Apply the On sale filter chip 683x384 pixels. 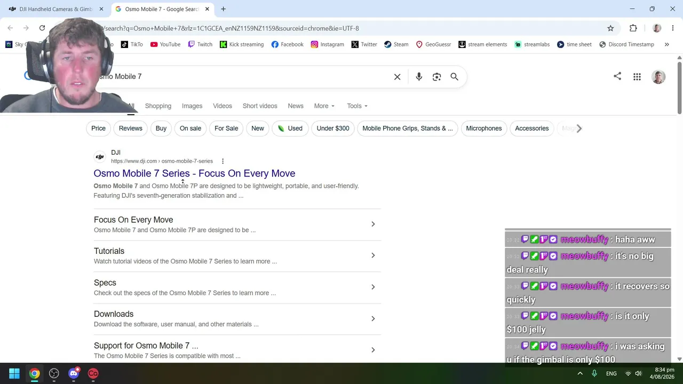190,128
